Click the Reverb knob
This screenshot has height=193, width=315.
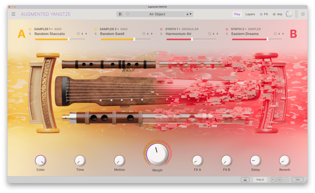pos(285,160)
